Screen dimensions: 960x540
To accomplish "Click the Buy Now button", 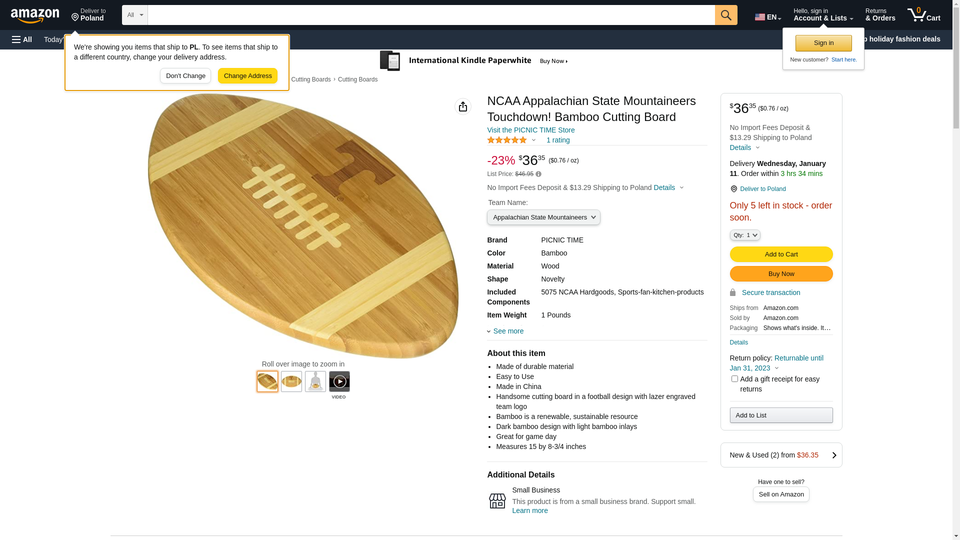I will pyautogui.click(x=781, y=274).
